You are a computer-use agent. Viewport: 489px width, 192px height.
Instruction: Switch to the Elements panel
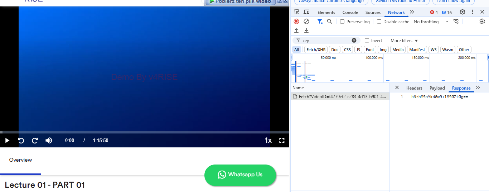326,12
